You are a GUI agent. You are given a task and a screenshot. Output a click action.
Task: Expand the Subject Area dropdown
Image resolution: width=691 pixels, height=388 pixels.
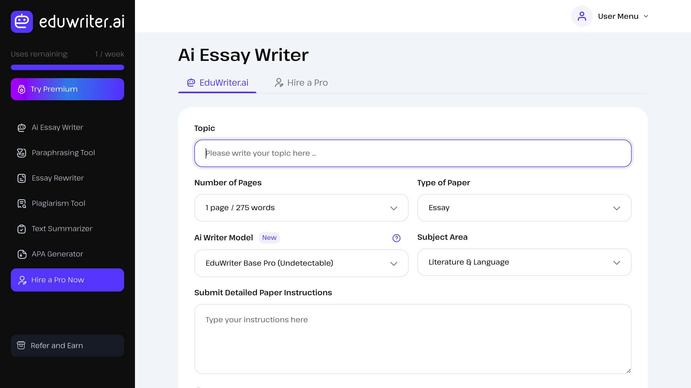[x=524, y=262]
